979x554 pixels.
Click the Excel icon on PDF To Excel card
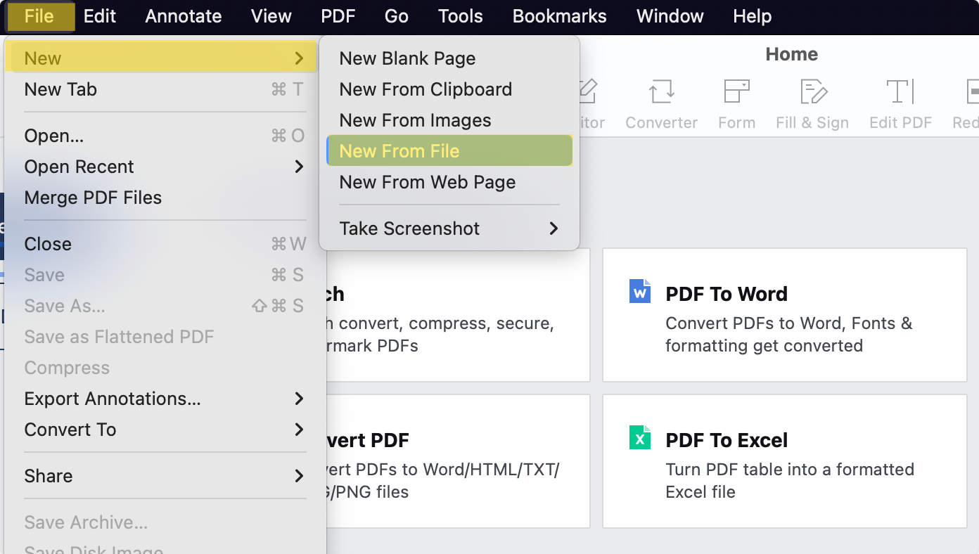tap(640, 437)
